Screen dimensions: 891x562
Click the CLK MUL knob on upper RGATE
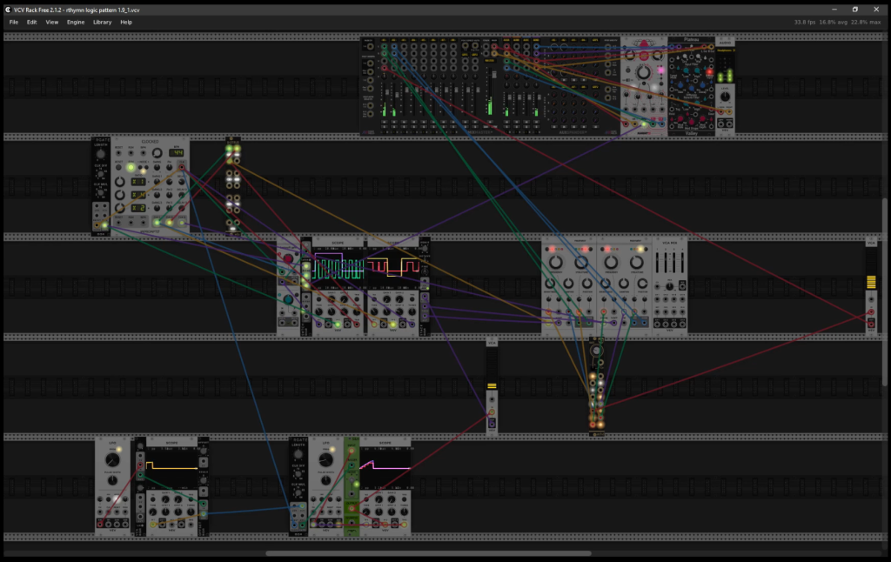101,192
